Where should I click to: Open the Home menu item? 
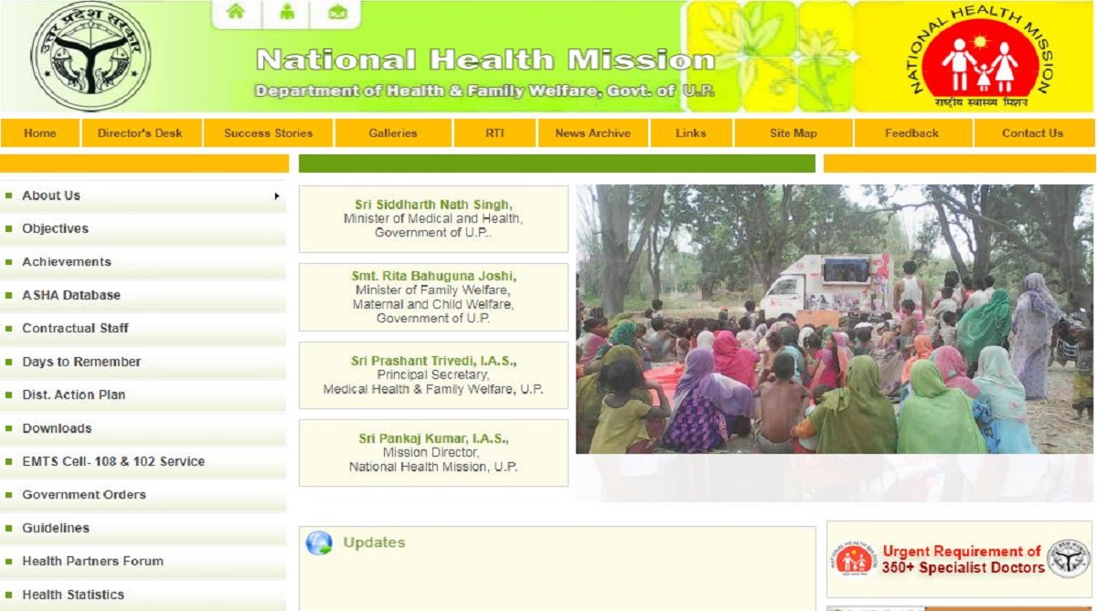pyautogui.click(x=40, y=133)
